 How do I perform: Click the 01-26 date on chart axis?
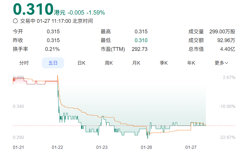(146, 147)
